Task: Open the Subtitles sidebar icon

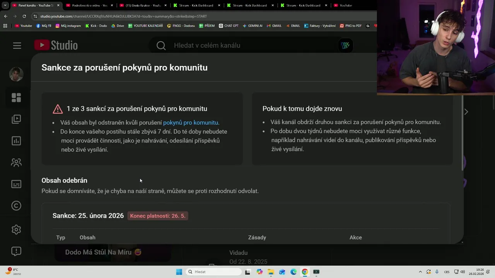Action: (16, 184)
